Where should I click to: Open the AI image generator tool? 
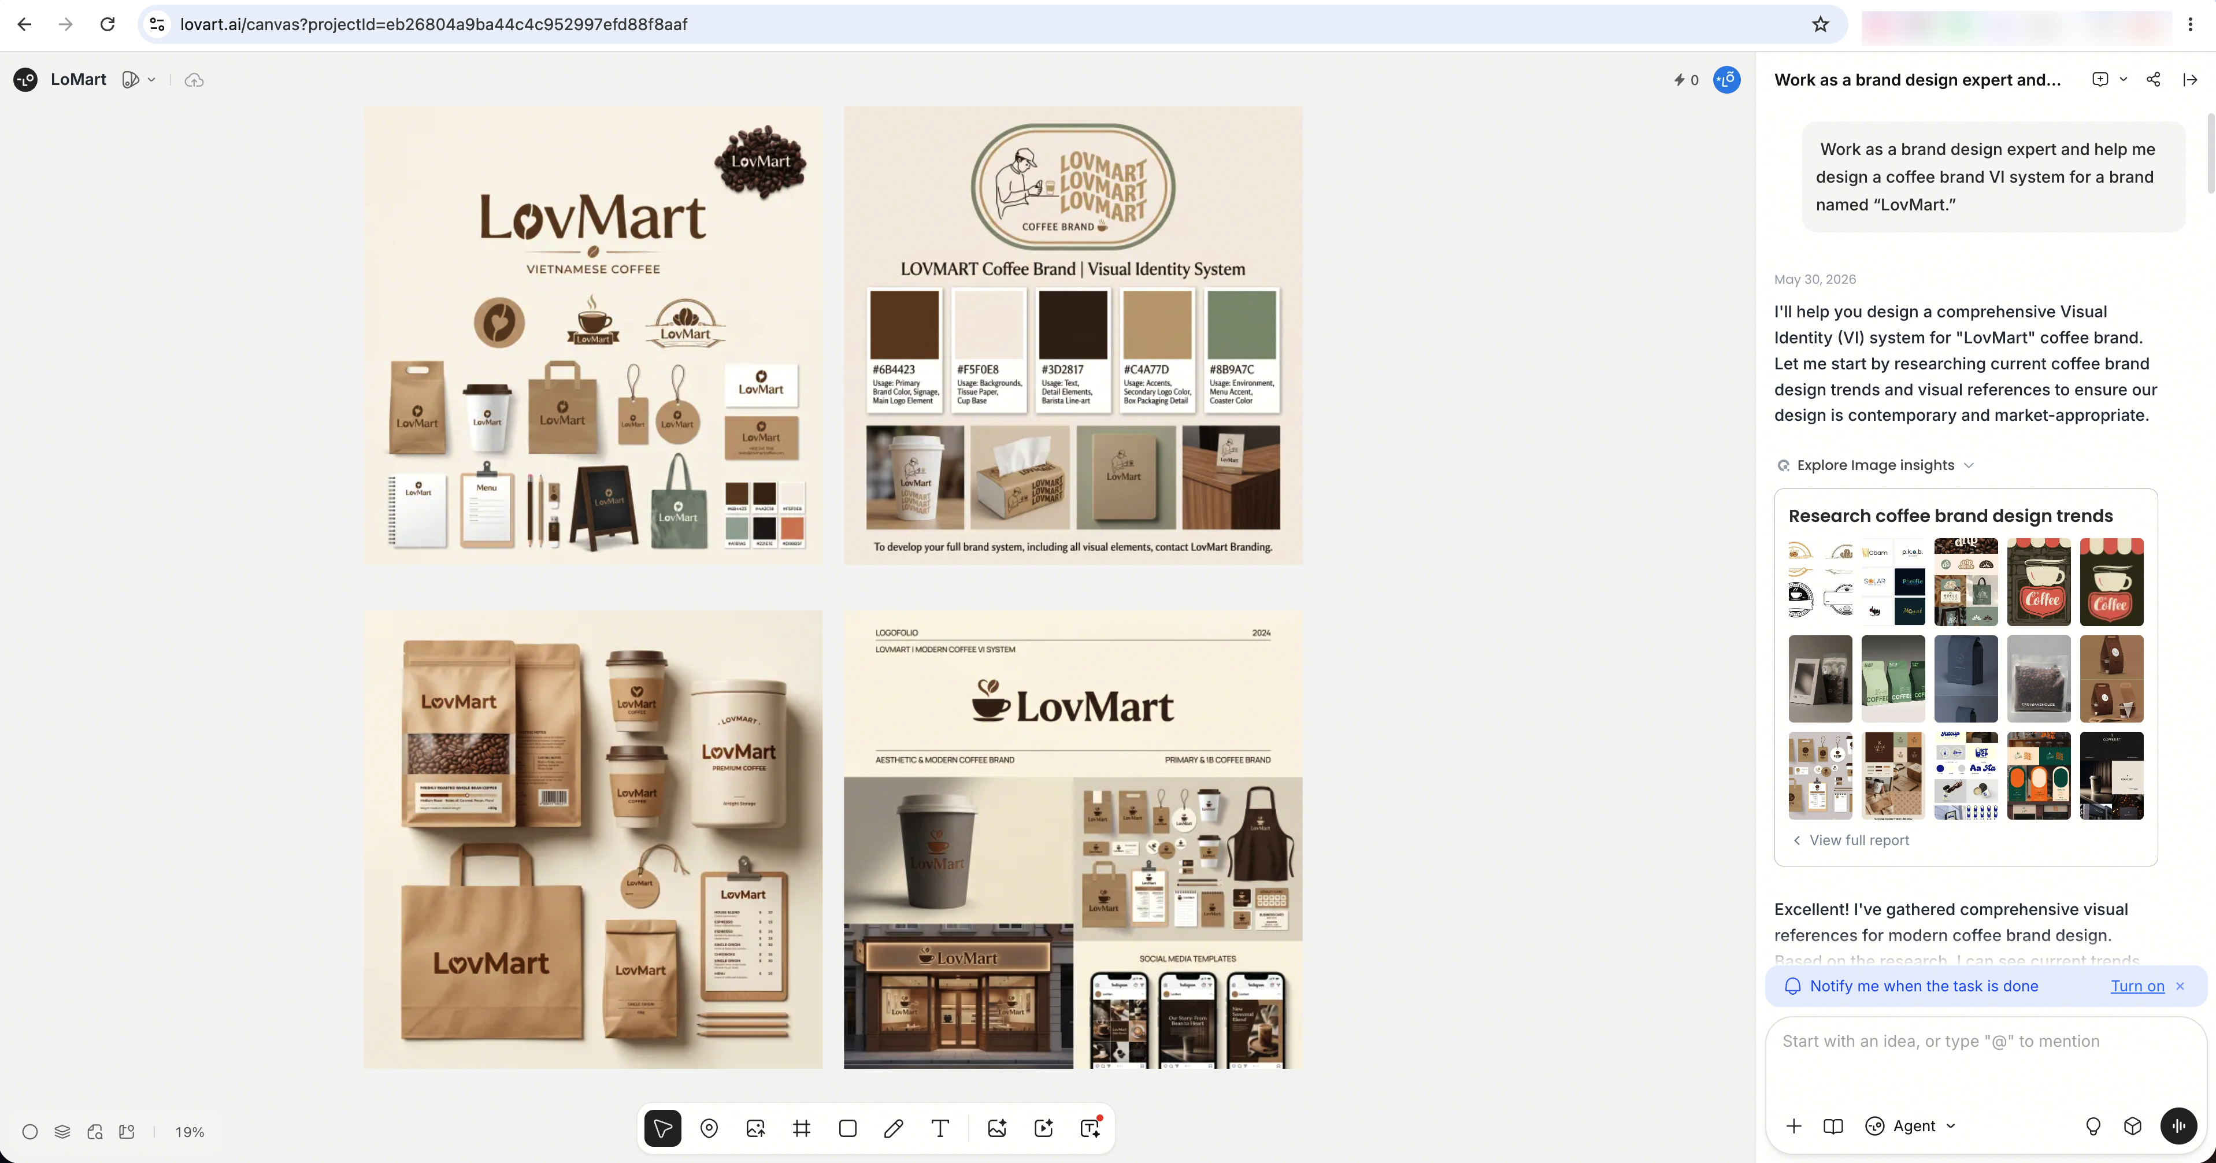(x=997, y=1128)
